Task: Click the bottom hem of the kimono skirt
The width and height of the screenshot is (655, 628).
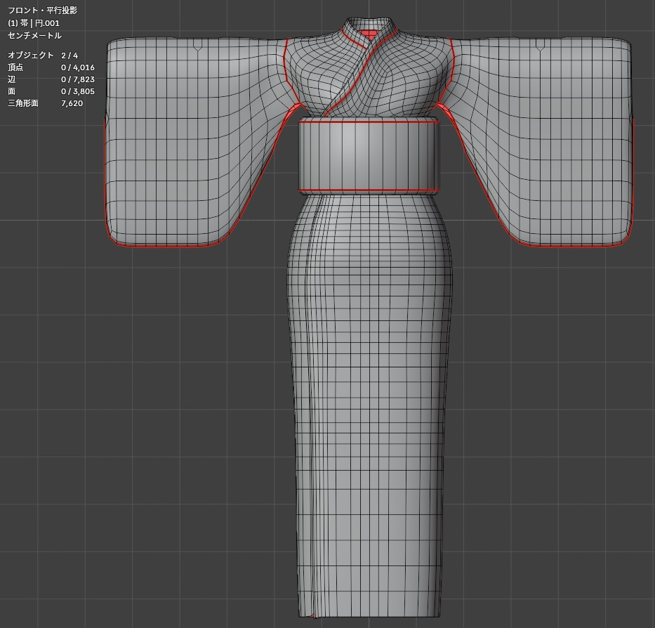Action: [x=370, y=615]
